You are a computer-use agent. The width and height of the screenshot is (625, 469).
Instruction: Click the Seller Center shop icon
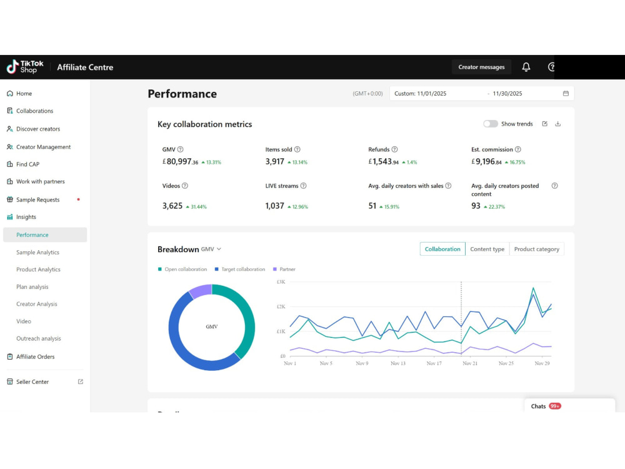[10, 381]
